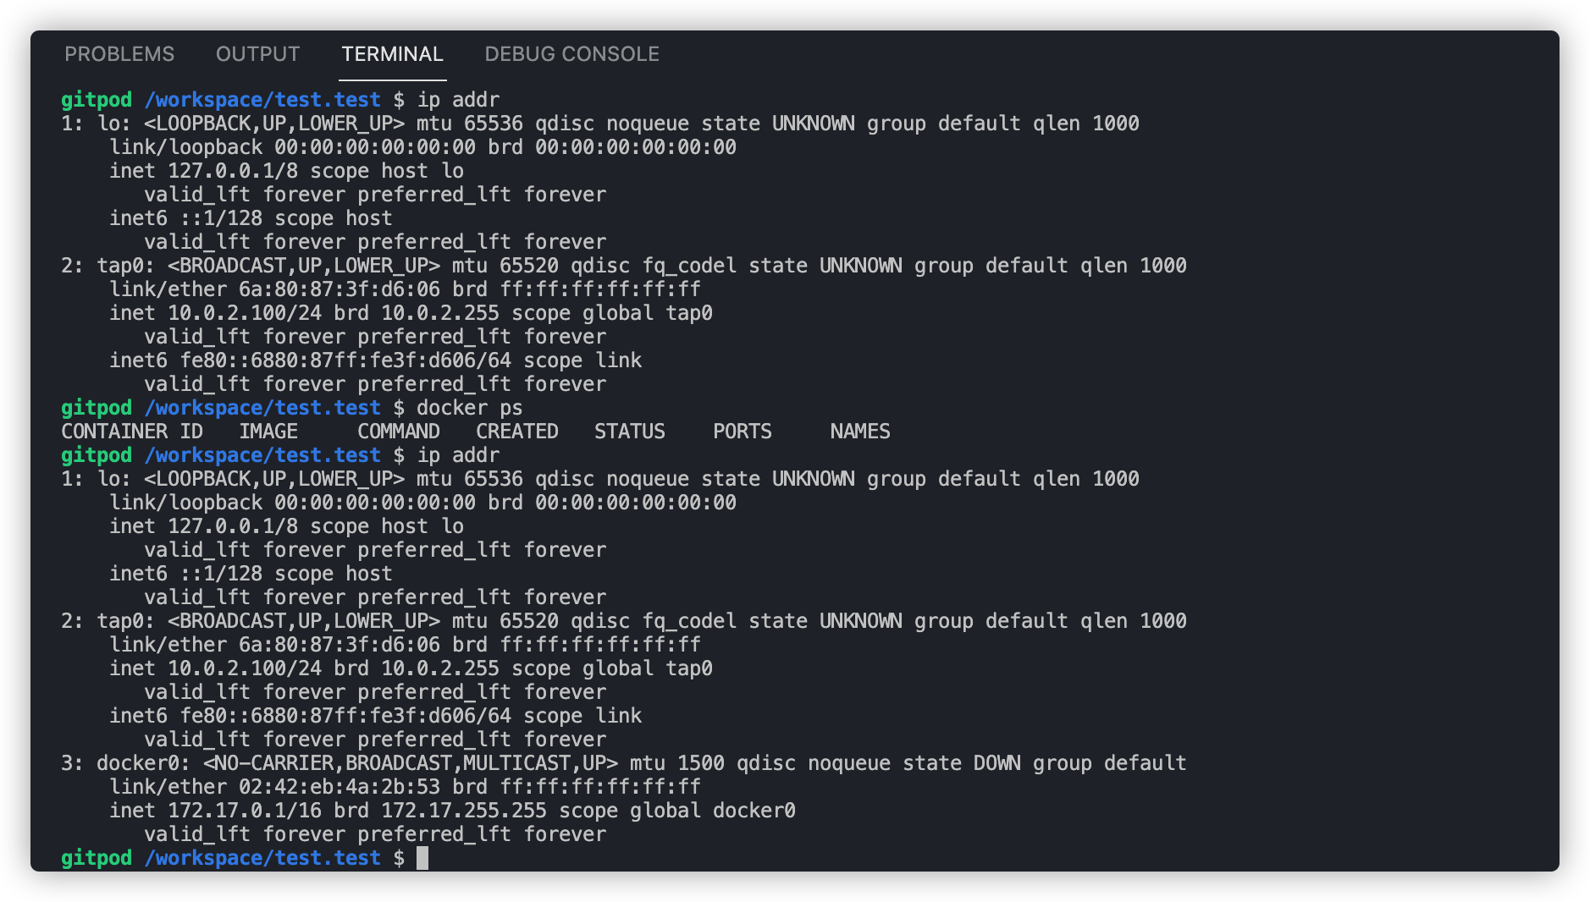
Task: Open the DEBUG CONSOLE tab
Action: click(x=571, y=53)
